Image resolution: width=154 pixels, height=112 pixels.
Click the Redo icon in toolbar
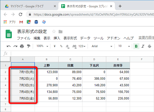coord(15,46)
